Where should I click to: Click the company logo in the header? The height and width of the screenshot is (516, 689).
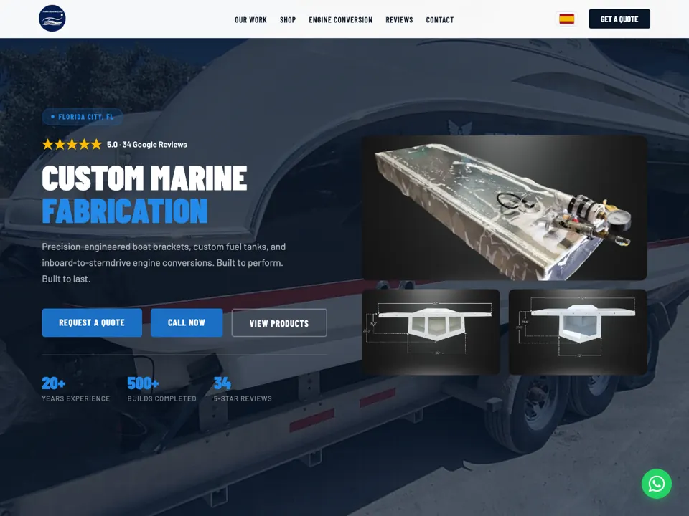[x=52, y=19]
